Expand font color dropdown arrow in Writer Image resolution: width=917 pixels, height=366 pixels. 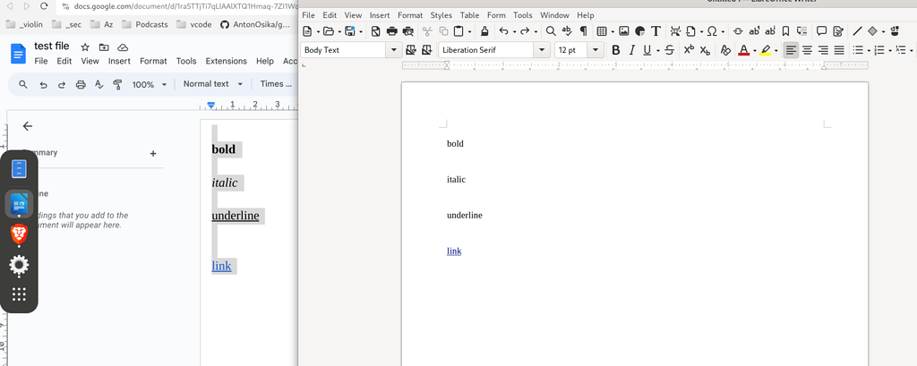click(754, 50)
